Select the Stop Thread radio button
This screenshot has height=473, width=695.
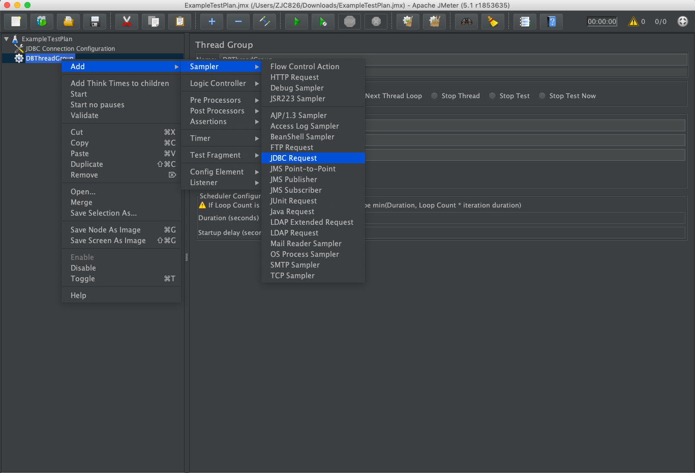(435, 96)
